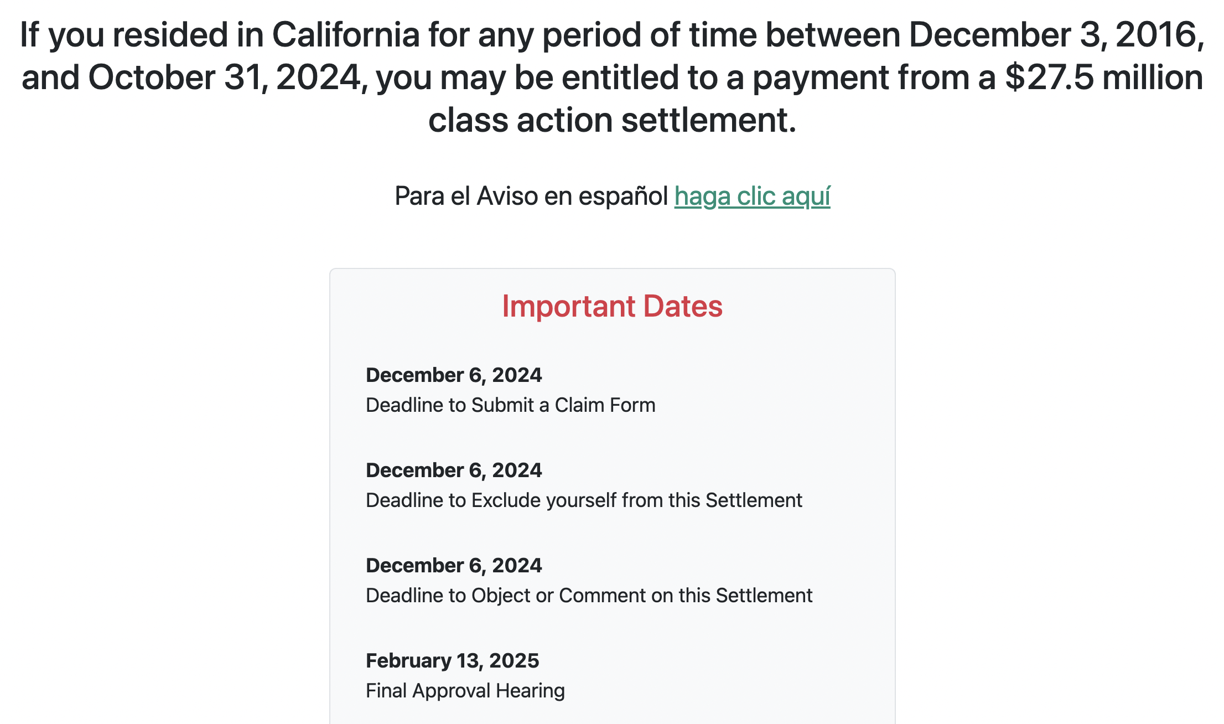The width and height of the screenshot is (1224, 724).
Task: Click the "February 13, 2025" date
Action: [452, 661]
